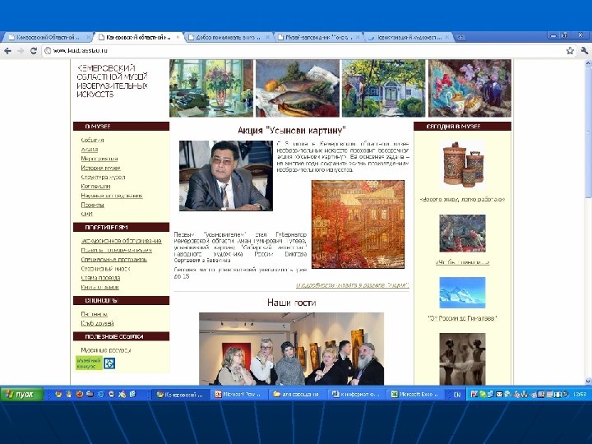Open the Структура музея link

coord(103,177)
